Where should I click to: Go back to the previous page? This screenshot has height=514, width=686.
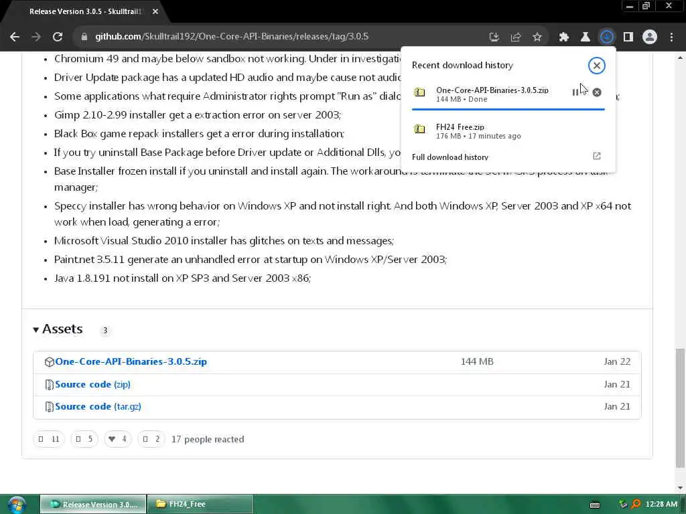(15, 37)
